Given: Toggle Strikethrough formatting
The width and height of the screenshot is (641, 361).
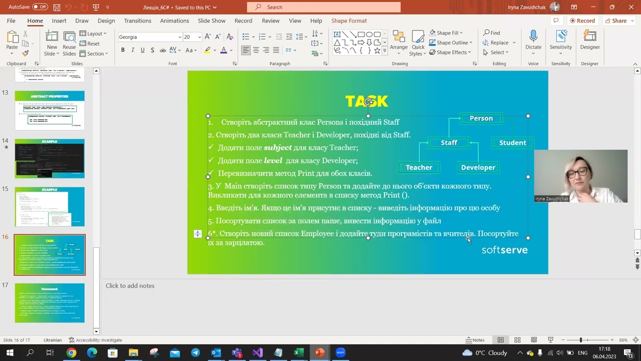Looking at the screenshot, I should pyautogui.click(x=163, y=50).
